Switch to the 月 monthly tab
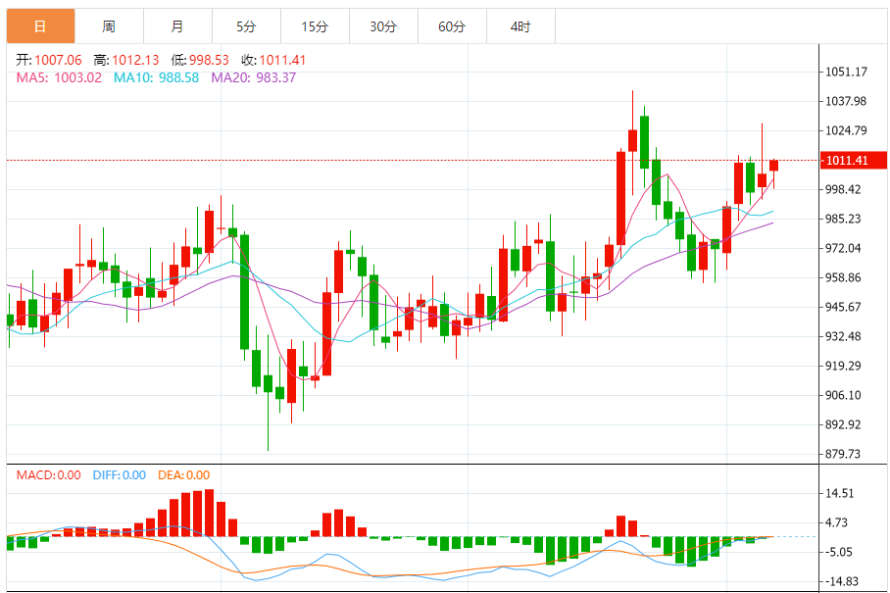890x593 pixels. (x=177, y=26)
